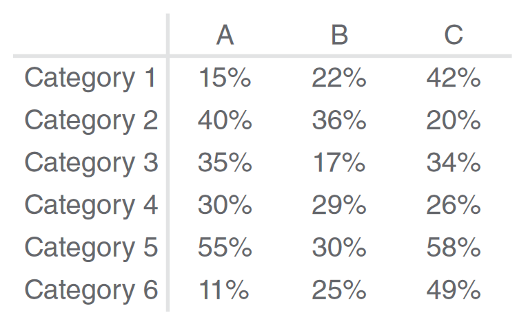Select the 17% cell in Category 3
The width and height of the screenshot is (528, 324).
pyautogui.click(x=339, y=163)
